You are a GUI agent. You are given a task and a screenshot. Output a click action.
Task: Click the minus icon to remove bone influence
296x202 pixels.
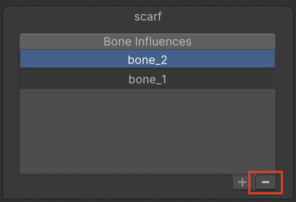tap(265, 183)
